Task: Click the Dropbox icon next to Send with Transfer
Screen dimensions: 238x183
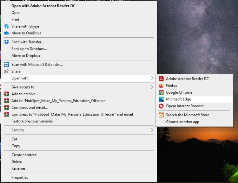Action: tap(6, 42)
